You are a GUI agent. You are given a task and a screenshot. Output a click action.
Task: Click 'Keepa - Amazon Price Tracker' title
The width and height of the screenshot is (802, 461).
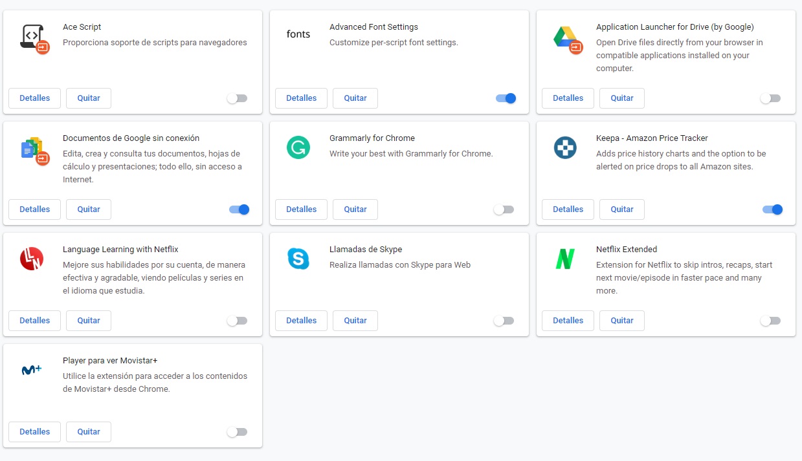pos(652,138)
